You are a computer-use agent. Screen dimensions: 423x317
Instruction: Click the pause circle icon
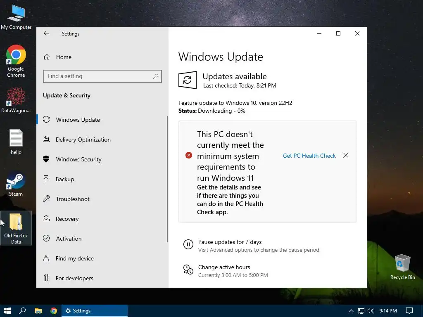pyautogui.click(x=188, y=244)
